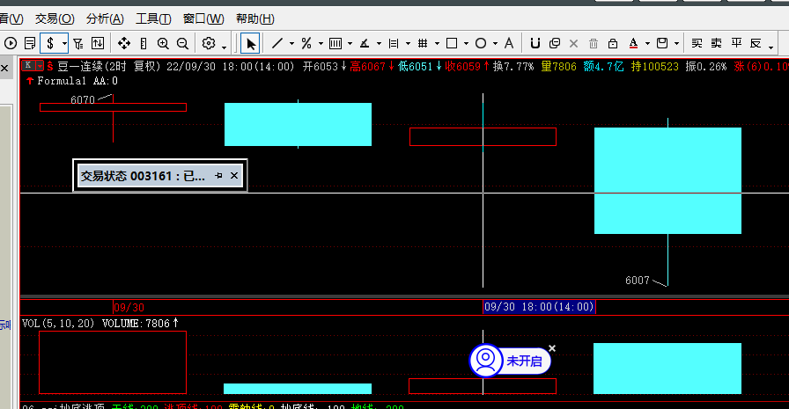Expand the save template dropdown arrow
789x409 pixels.
click(677, 44)
